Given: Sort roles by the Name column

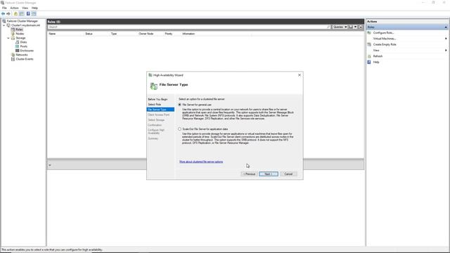Looking at the screenshot, I should click(x=52, y=34).
